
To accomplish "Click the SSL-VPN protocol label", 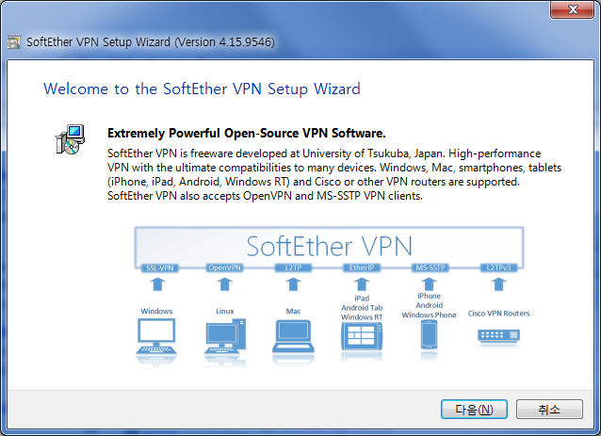I will pyautogui.click(x=160, y=267).
